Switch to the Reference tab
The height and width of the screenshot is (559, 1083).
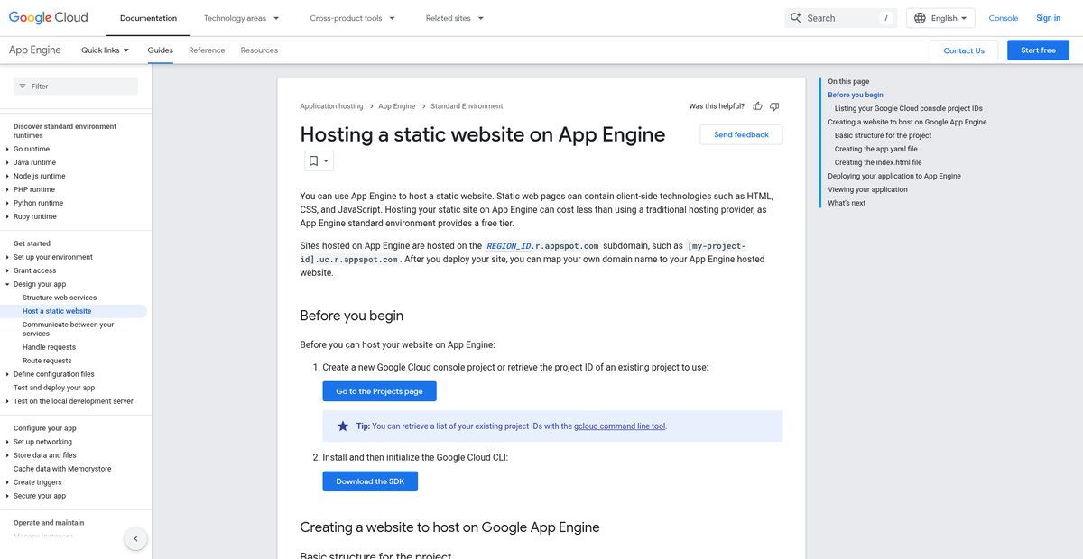(207, 50)
